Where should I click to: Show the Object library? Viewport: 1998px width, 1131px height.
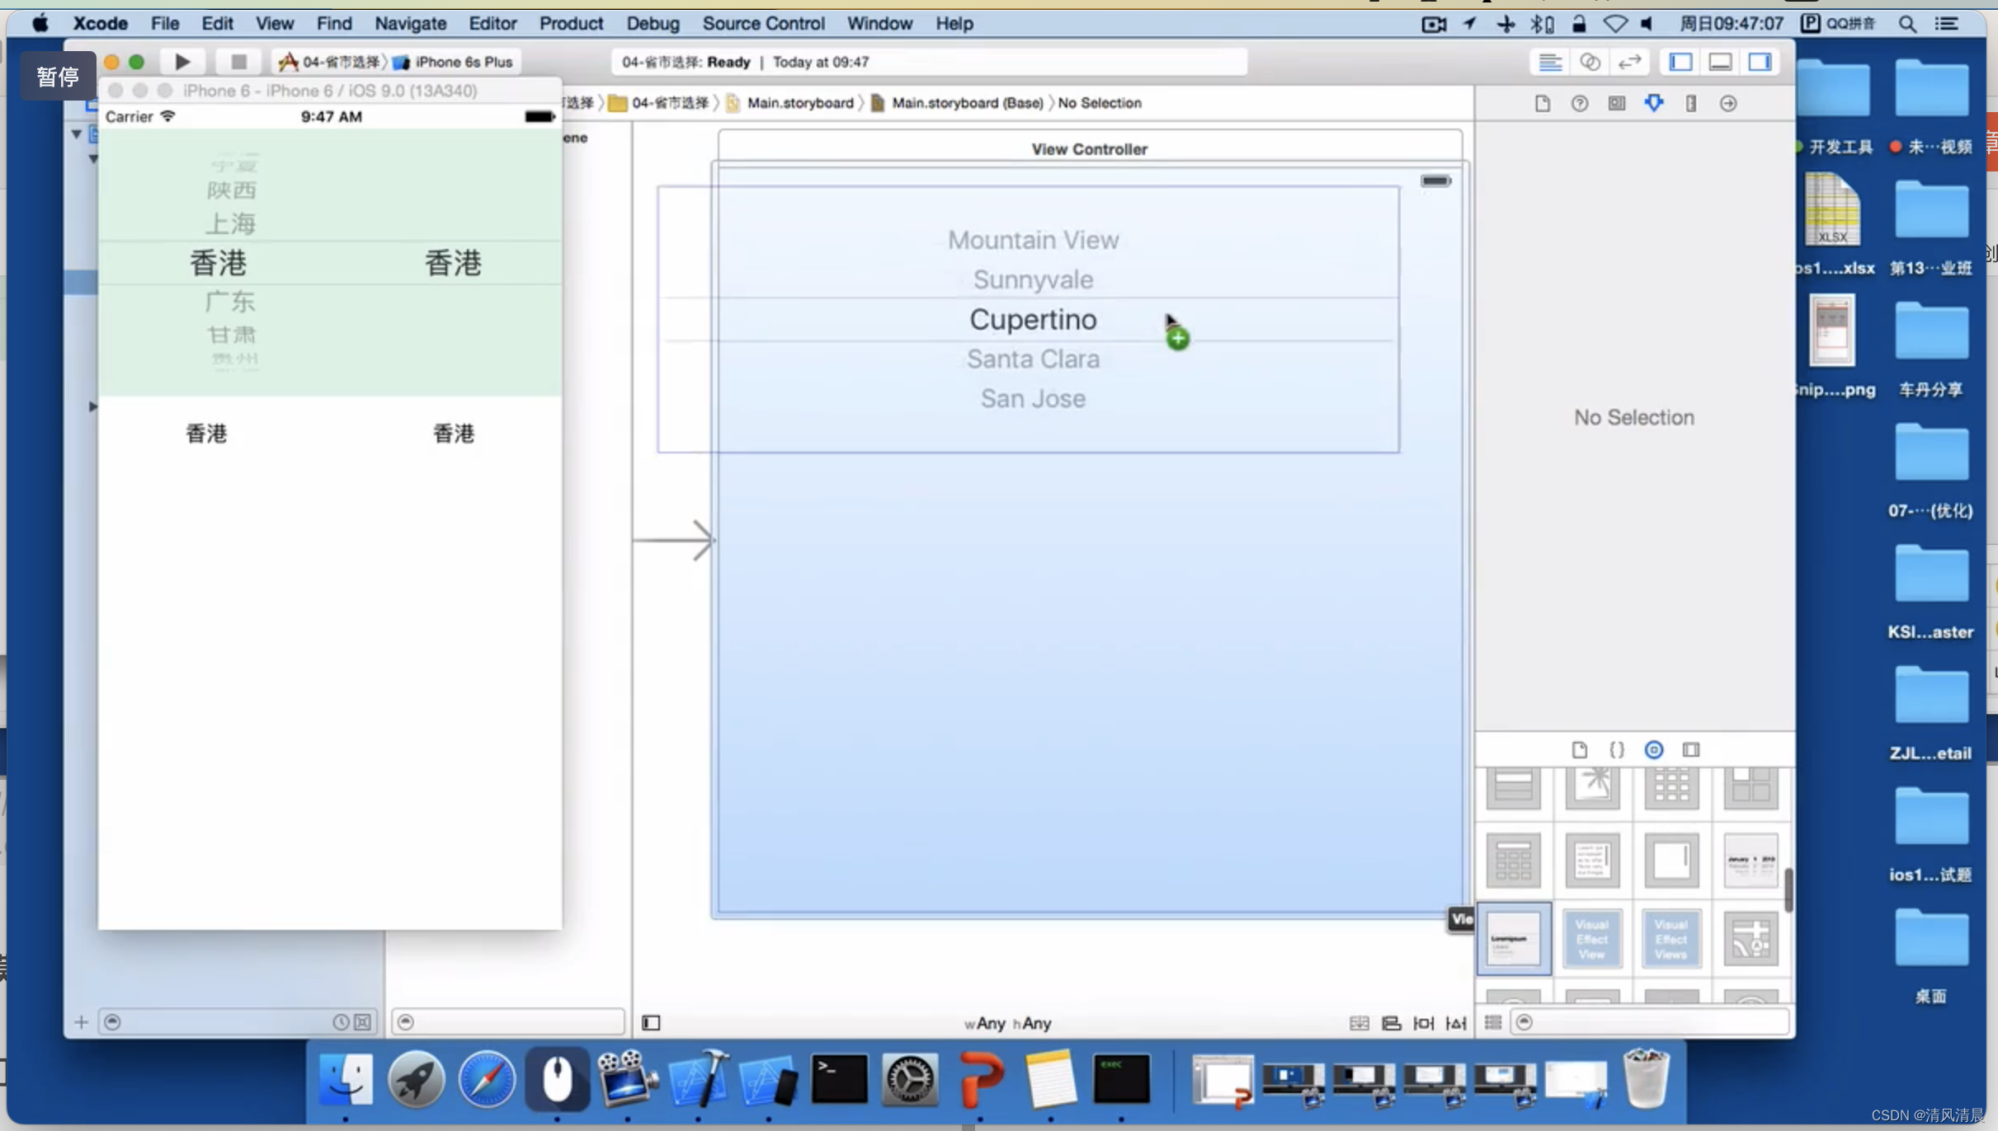click(x=1653, y=749)
